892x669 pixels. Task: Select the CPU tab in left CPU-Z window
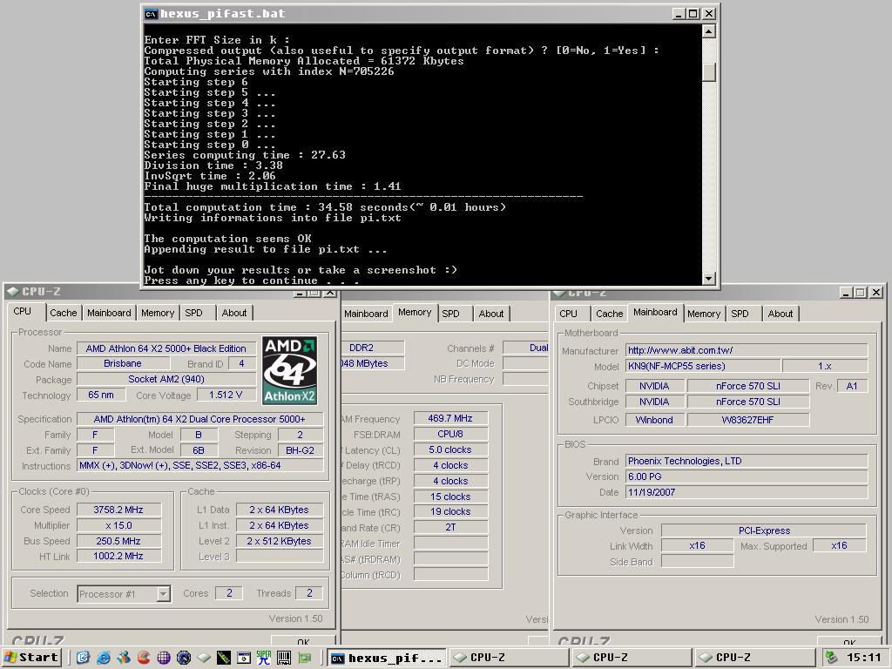point(22,311)
